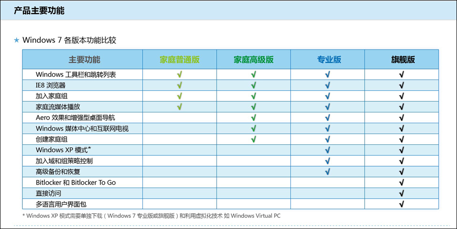Click 旗舰版 checkmark for Windows XP 模式
457x229 pixels.
point(402,150)
